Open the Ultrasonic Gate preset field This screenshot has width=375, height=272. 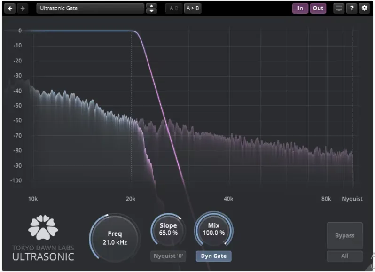tap(90, 8)
